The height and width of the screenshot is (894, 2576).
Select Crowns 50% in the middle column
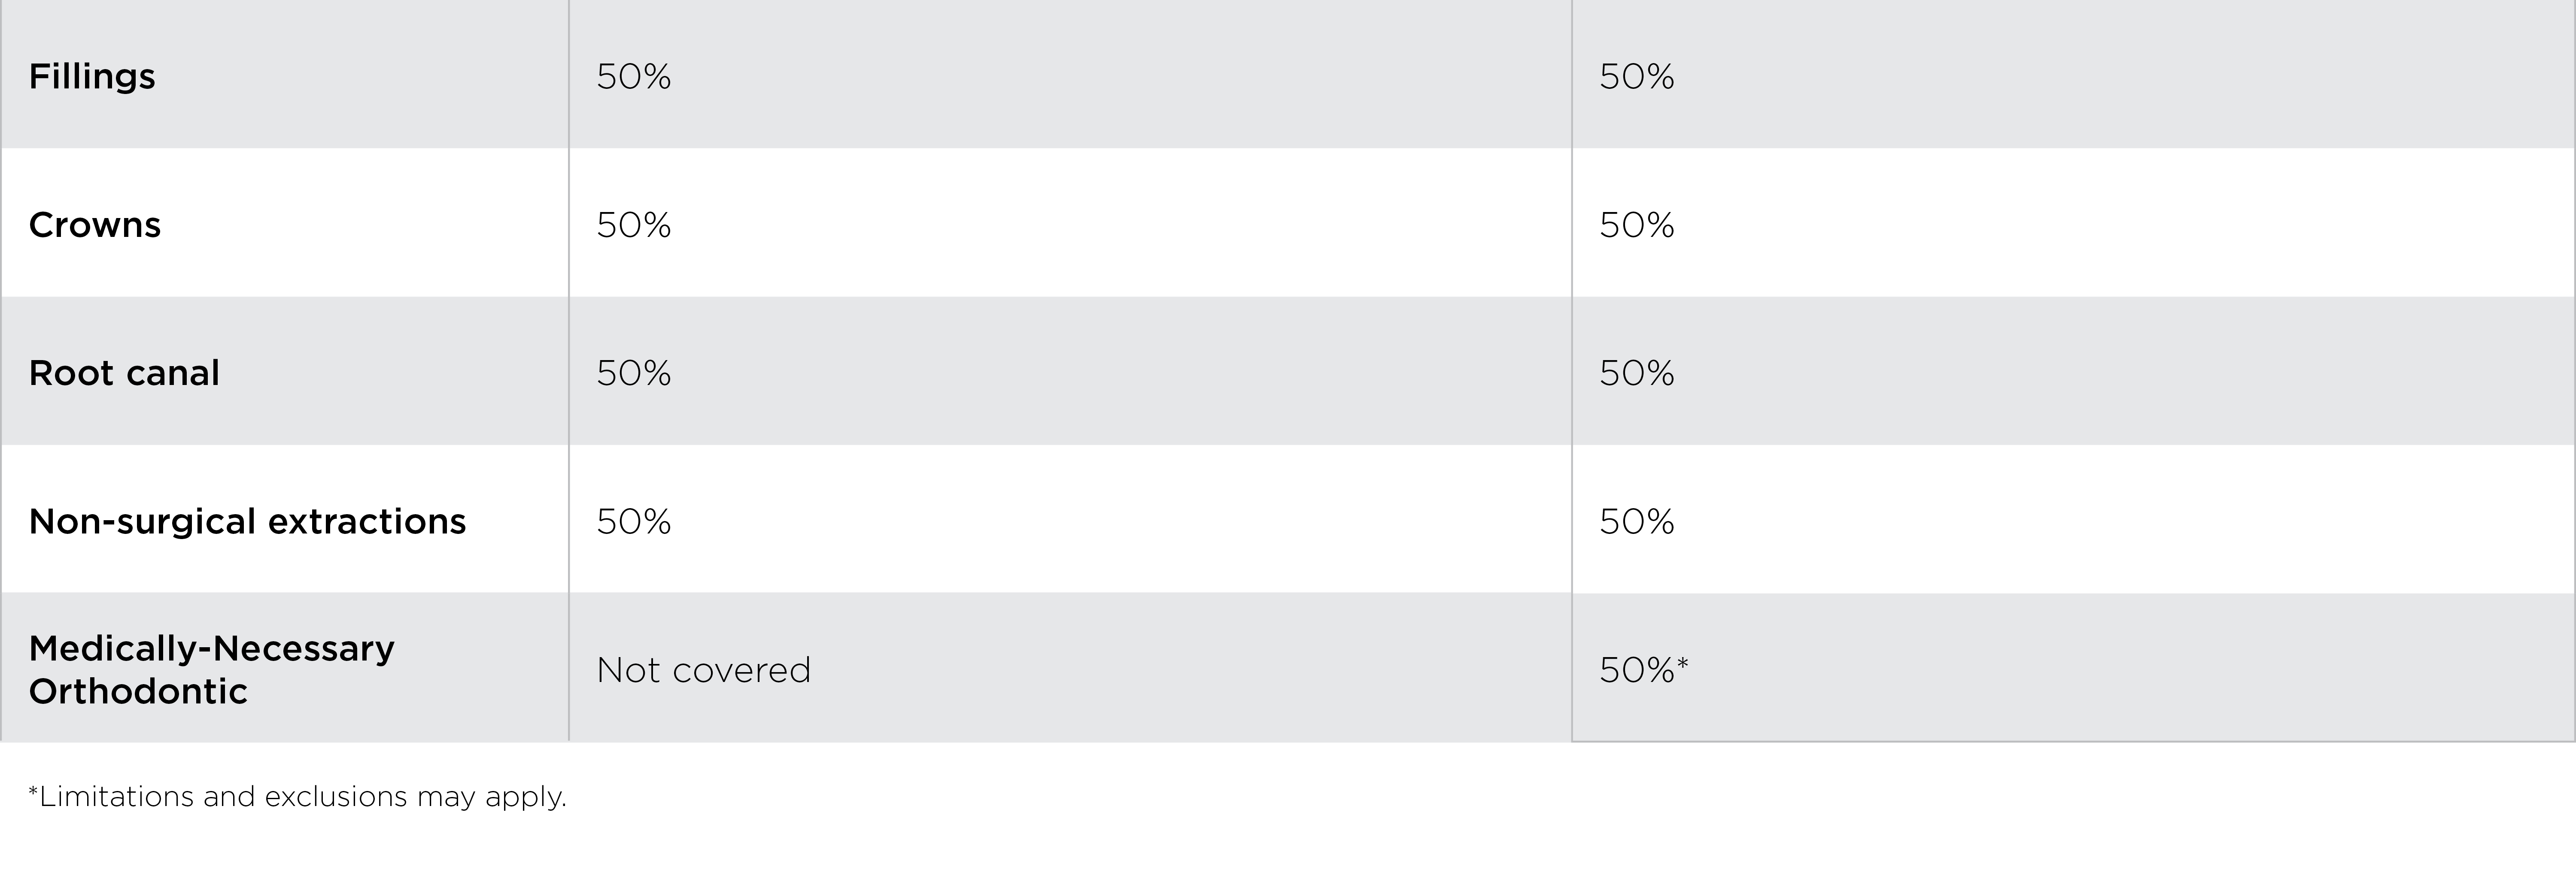634,225
